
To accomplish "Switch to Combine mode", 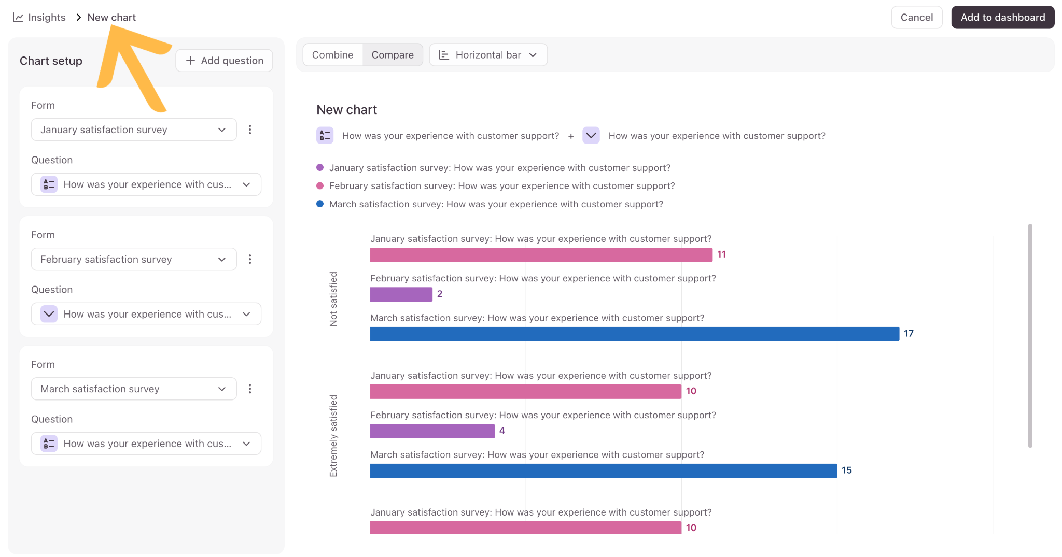I will point(332,55).
